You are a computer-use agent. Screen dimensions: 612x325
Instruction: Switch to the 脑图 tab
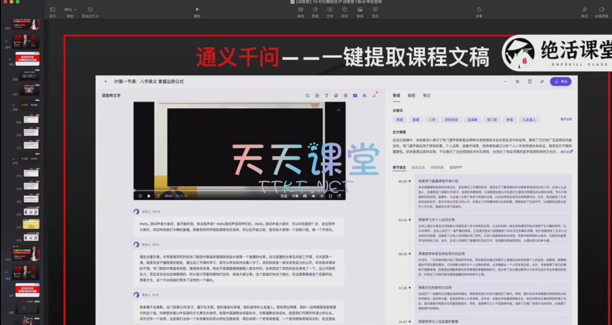coord(412,95)
